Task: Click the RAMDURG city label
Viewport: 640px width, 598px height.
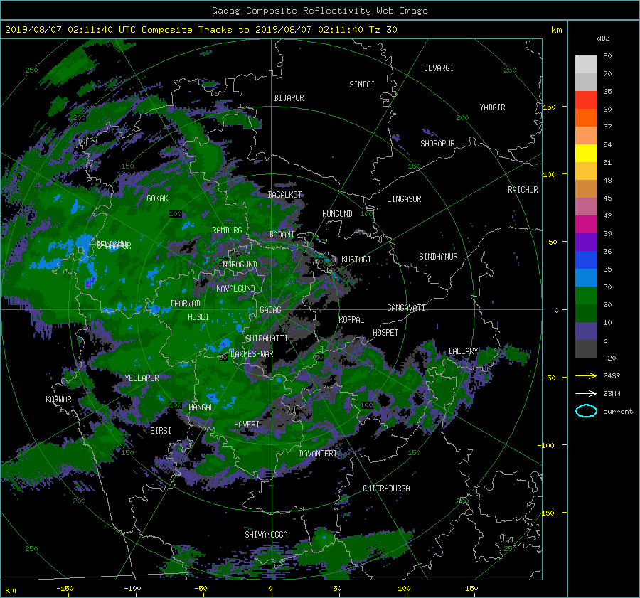Action: tap(227, 230)
